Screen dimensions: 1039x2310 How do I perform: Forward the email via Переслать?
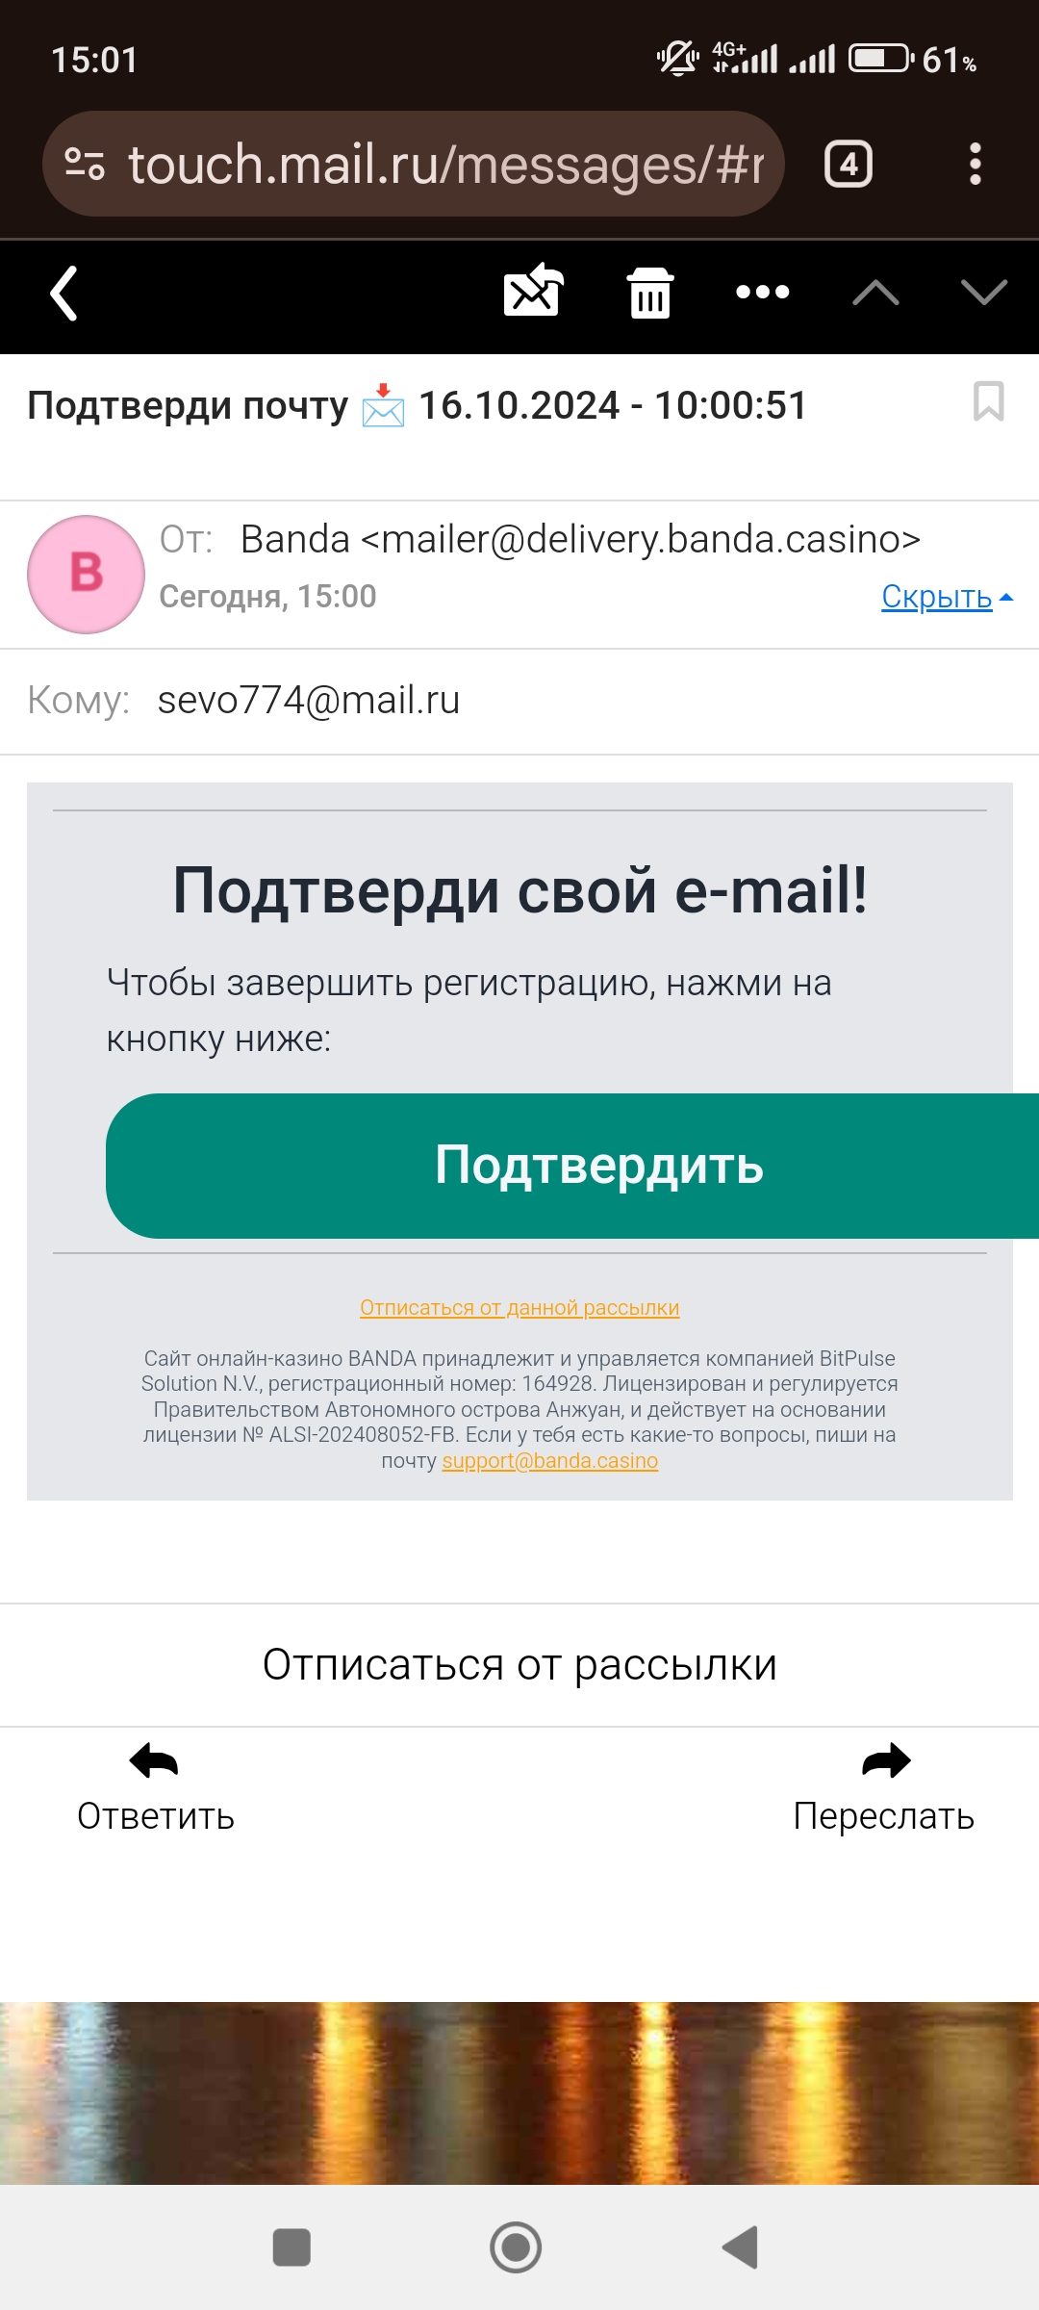[884, 1788]
